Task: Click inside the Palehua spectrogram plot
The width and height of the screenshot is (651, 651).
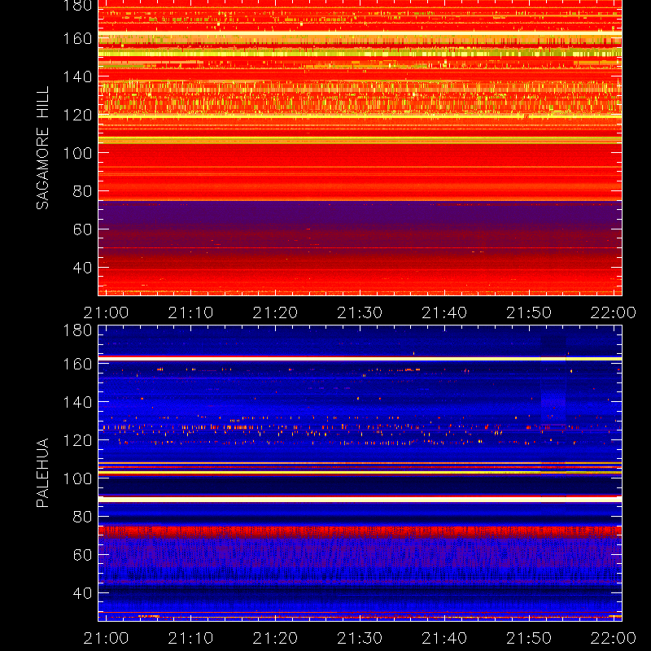Action: tap(360, 474)
